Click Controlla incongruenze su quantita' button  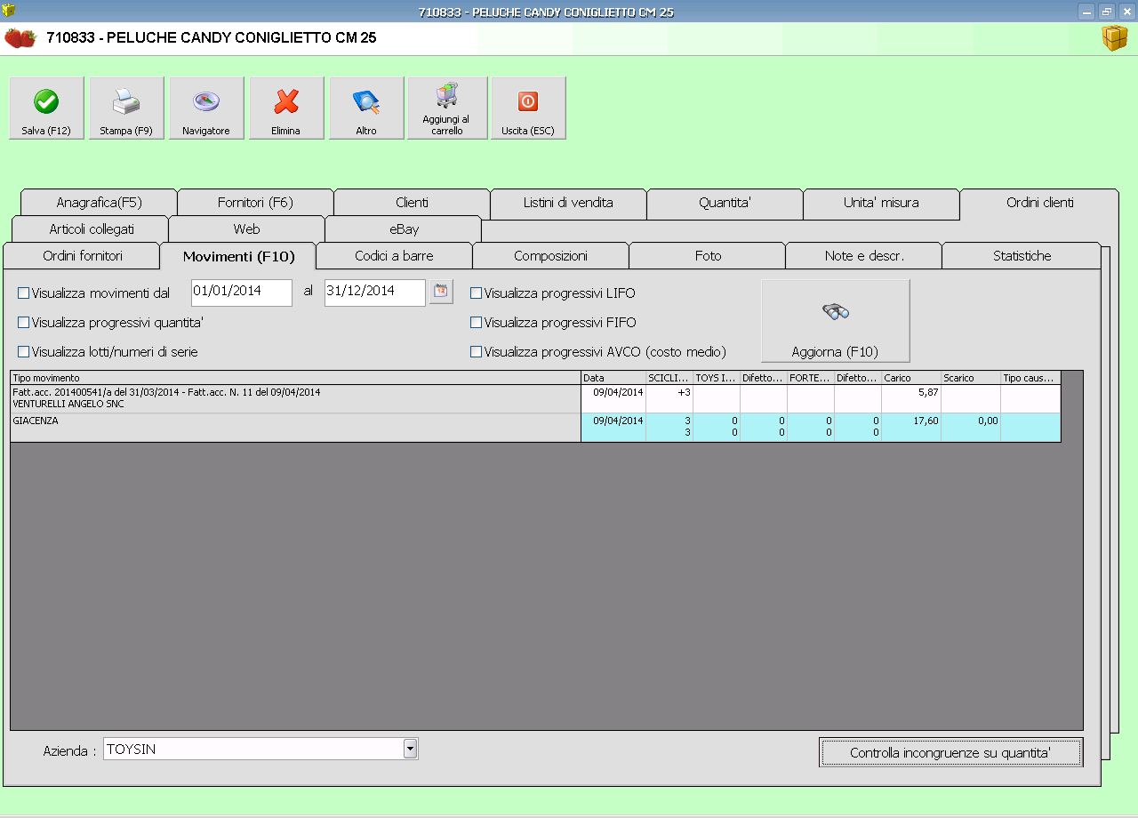point(950,753)
